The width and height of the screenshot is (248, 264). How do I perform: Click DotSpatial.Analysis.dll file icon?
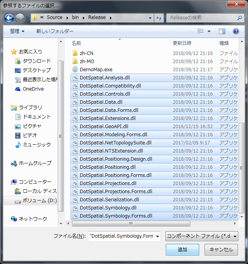tap(75, 78)
